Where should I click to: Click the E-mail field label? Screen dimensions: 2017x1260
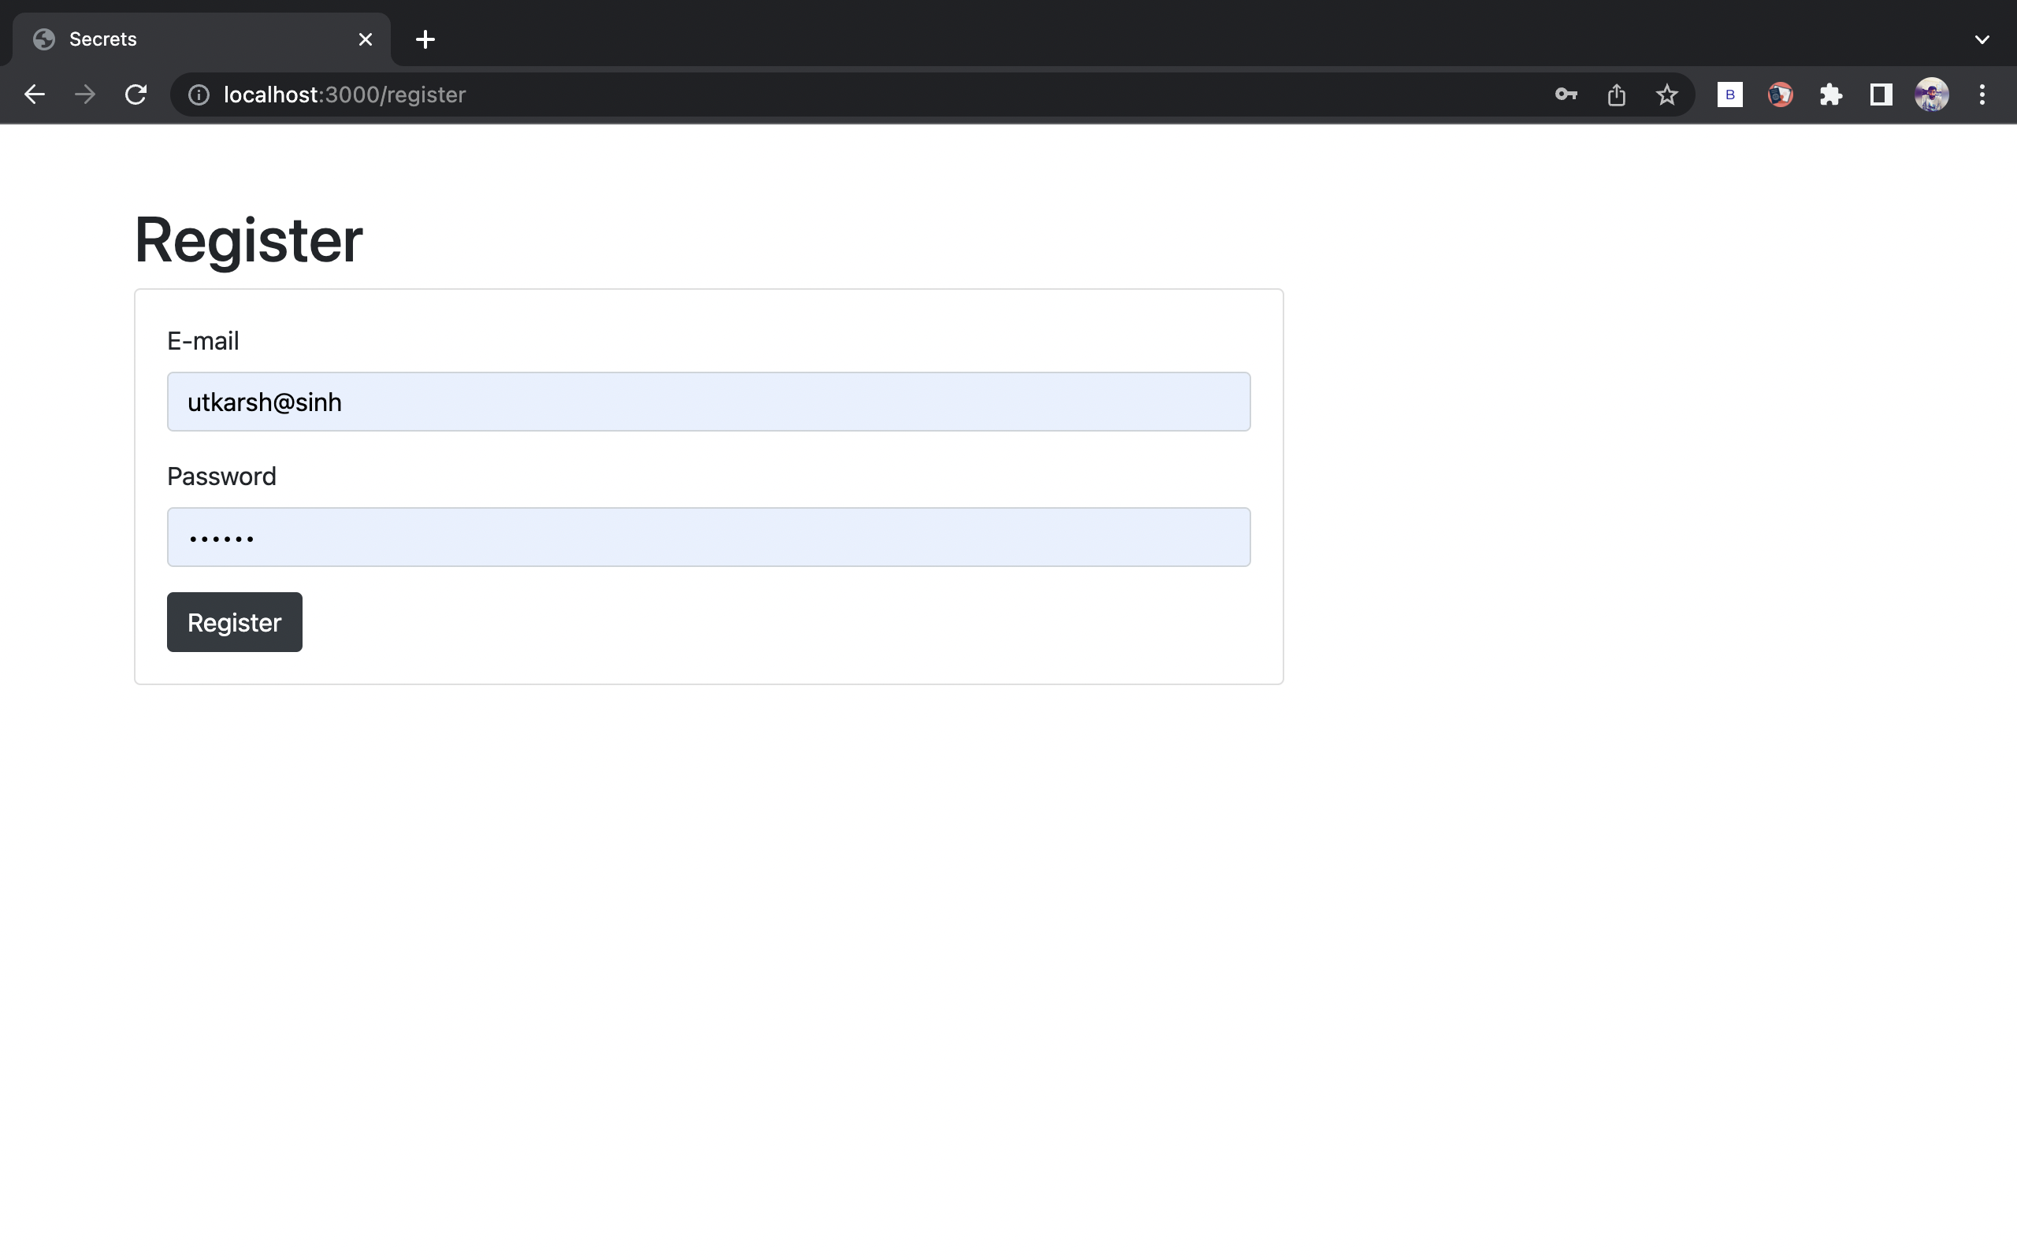tap(202, 341)
